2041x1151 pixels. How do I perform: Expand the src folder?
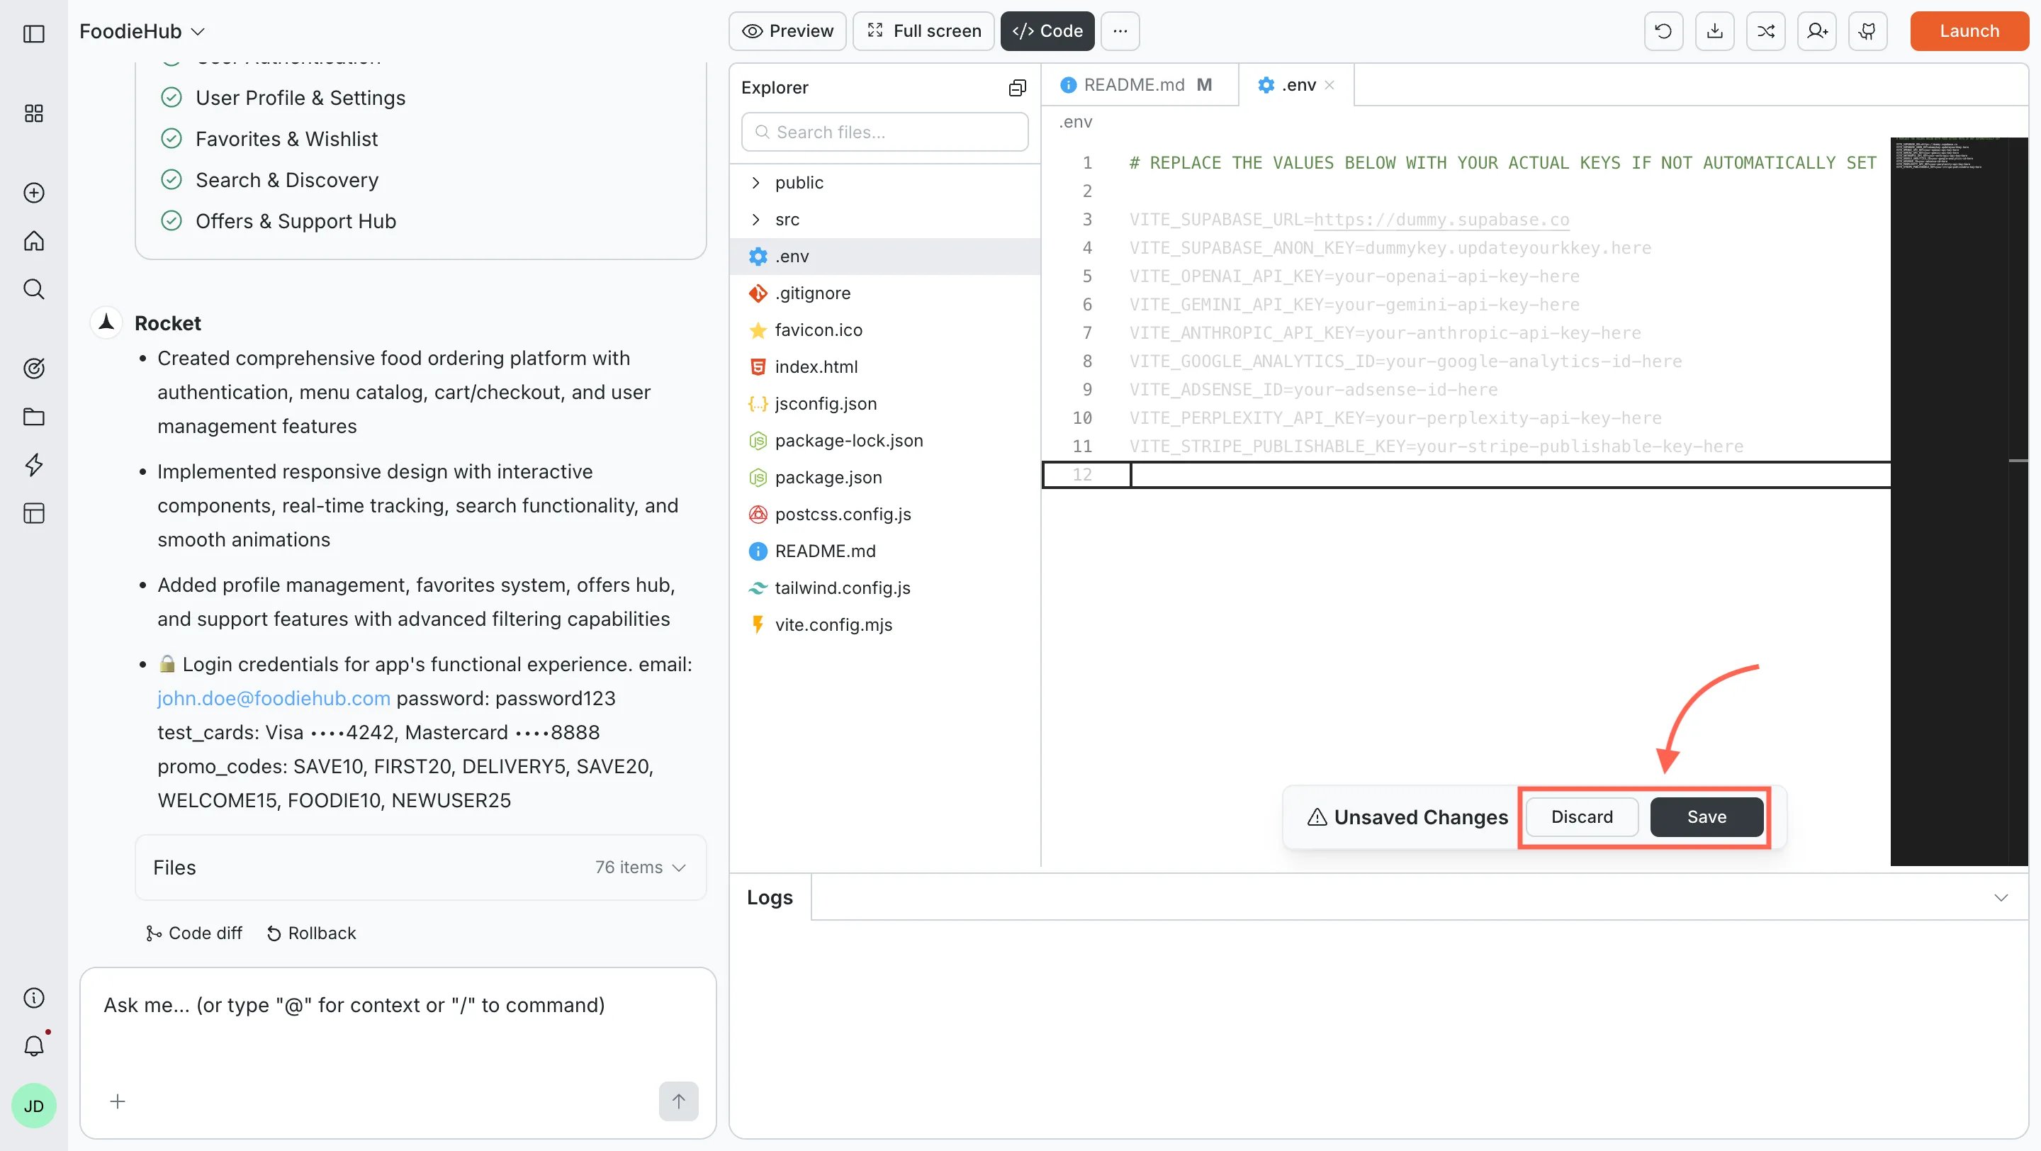(884, 220)
